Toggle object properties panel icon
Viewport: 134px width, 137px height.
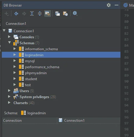48,13
